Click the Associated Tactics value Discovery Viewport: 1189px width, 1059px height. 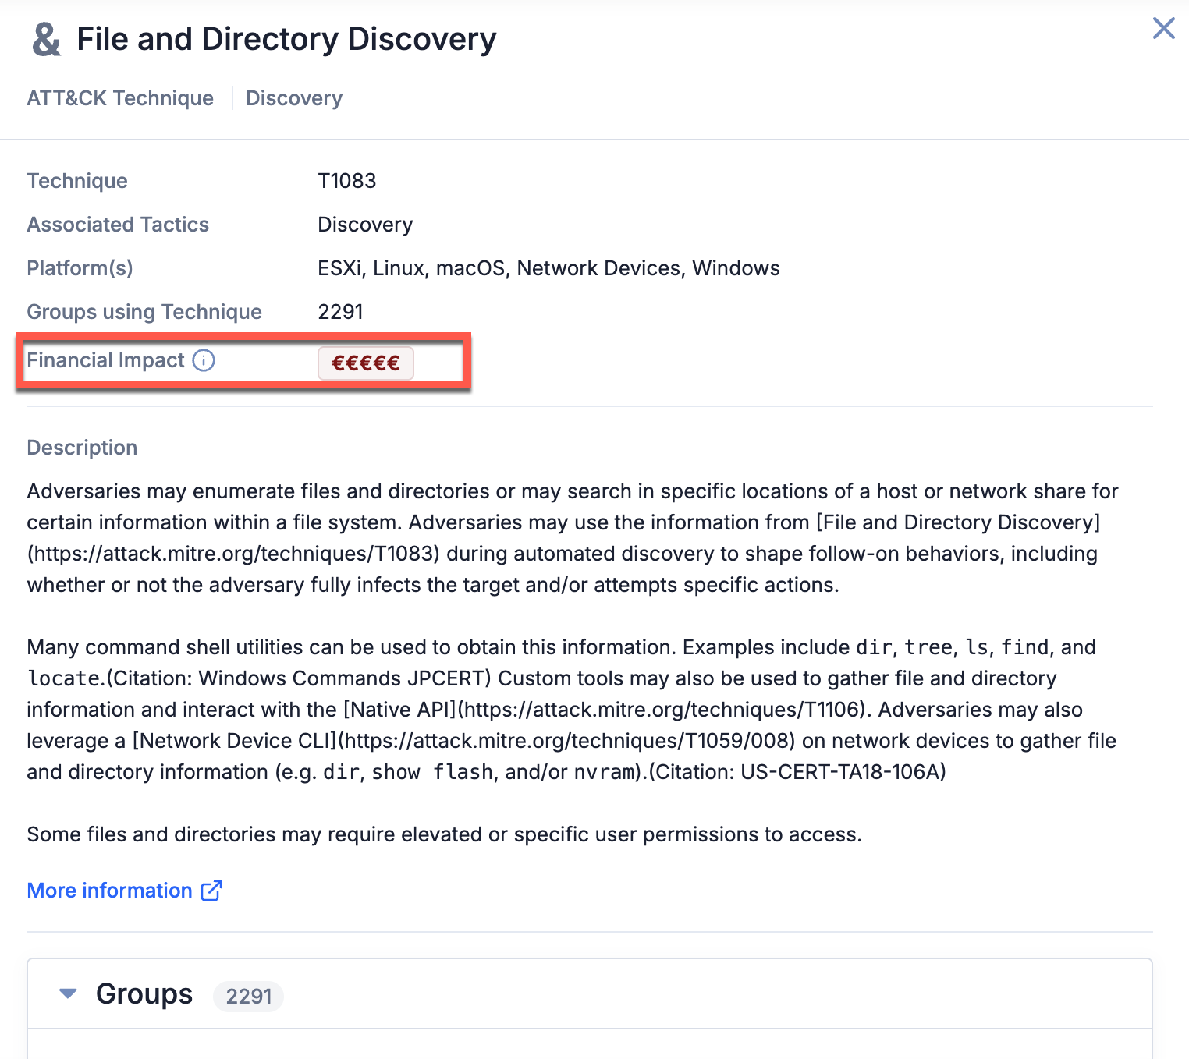[365, 225]
